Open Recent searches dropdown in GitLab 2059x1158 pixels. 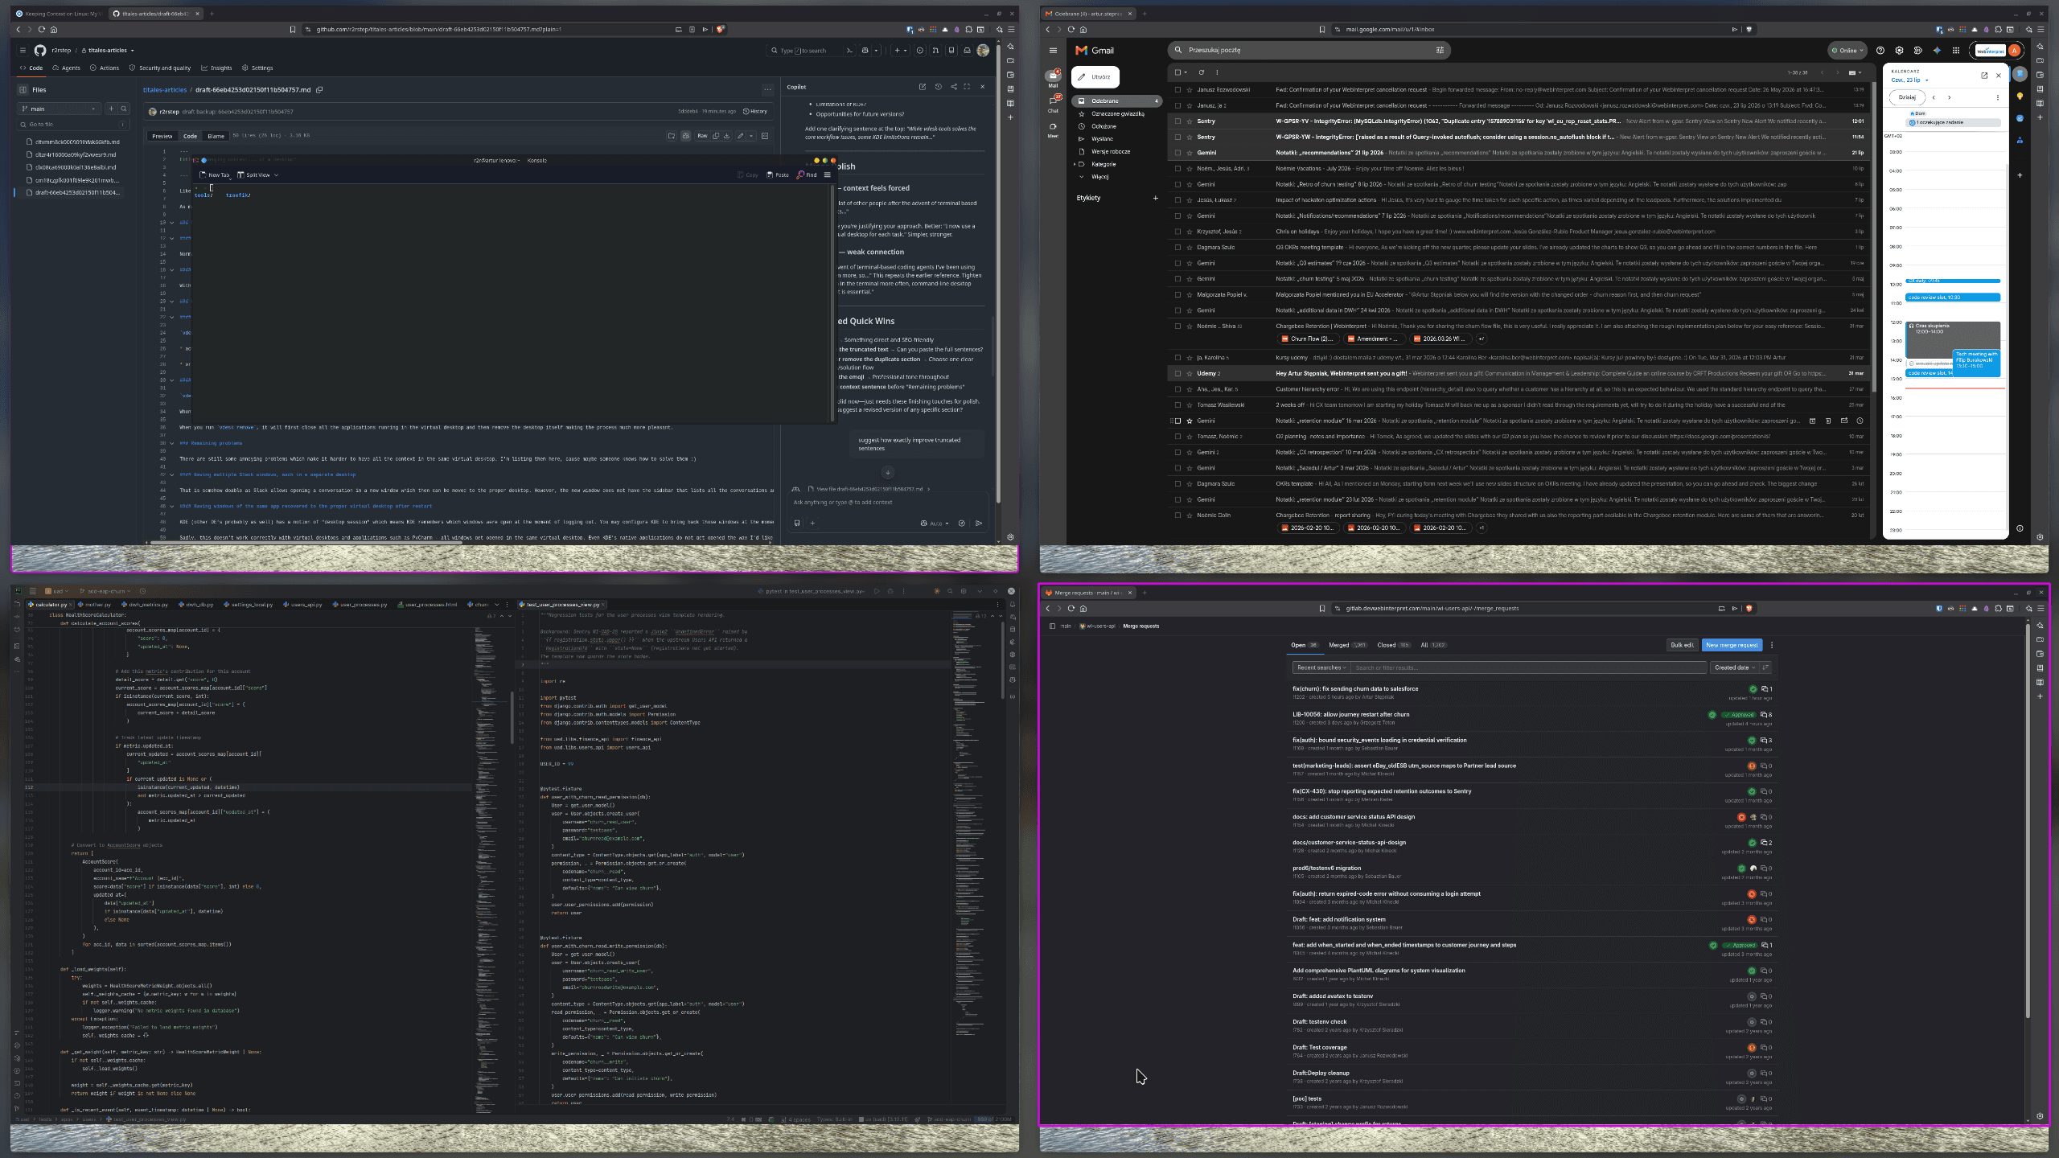click(1321, 667)
